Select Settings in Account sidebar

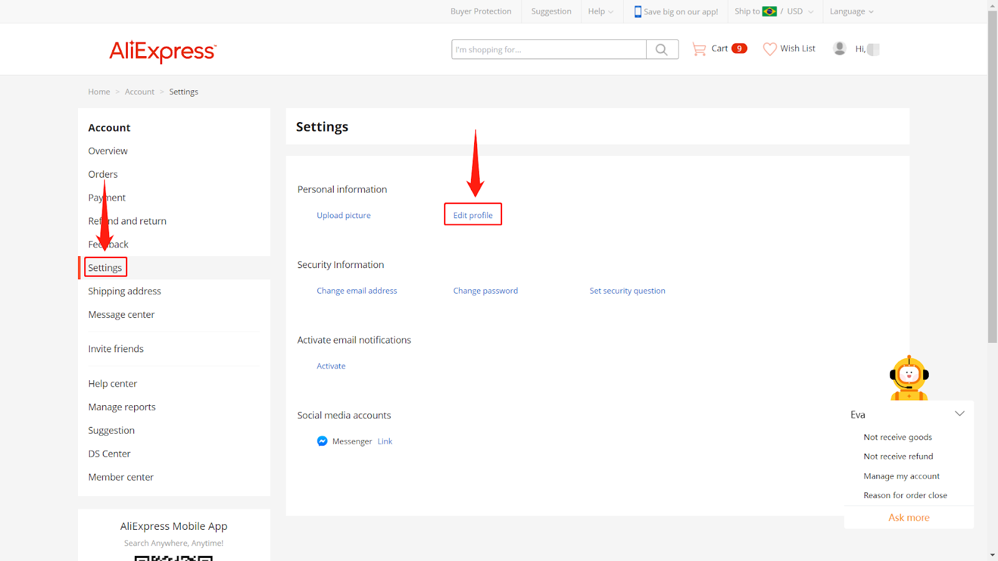pyautogui.click(x=105, y=268)
